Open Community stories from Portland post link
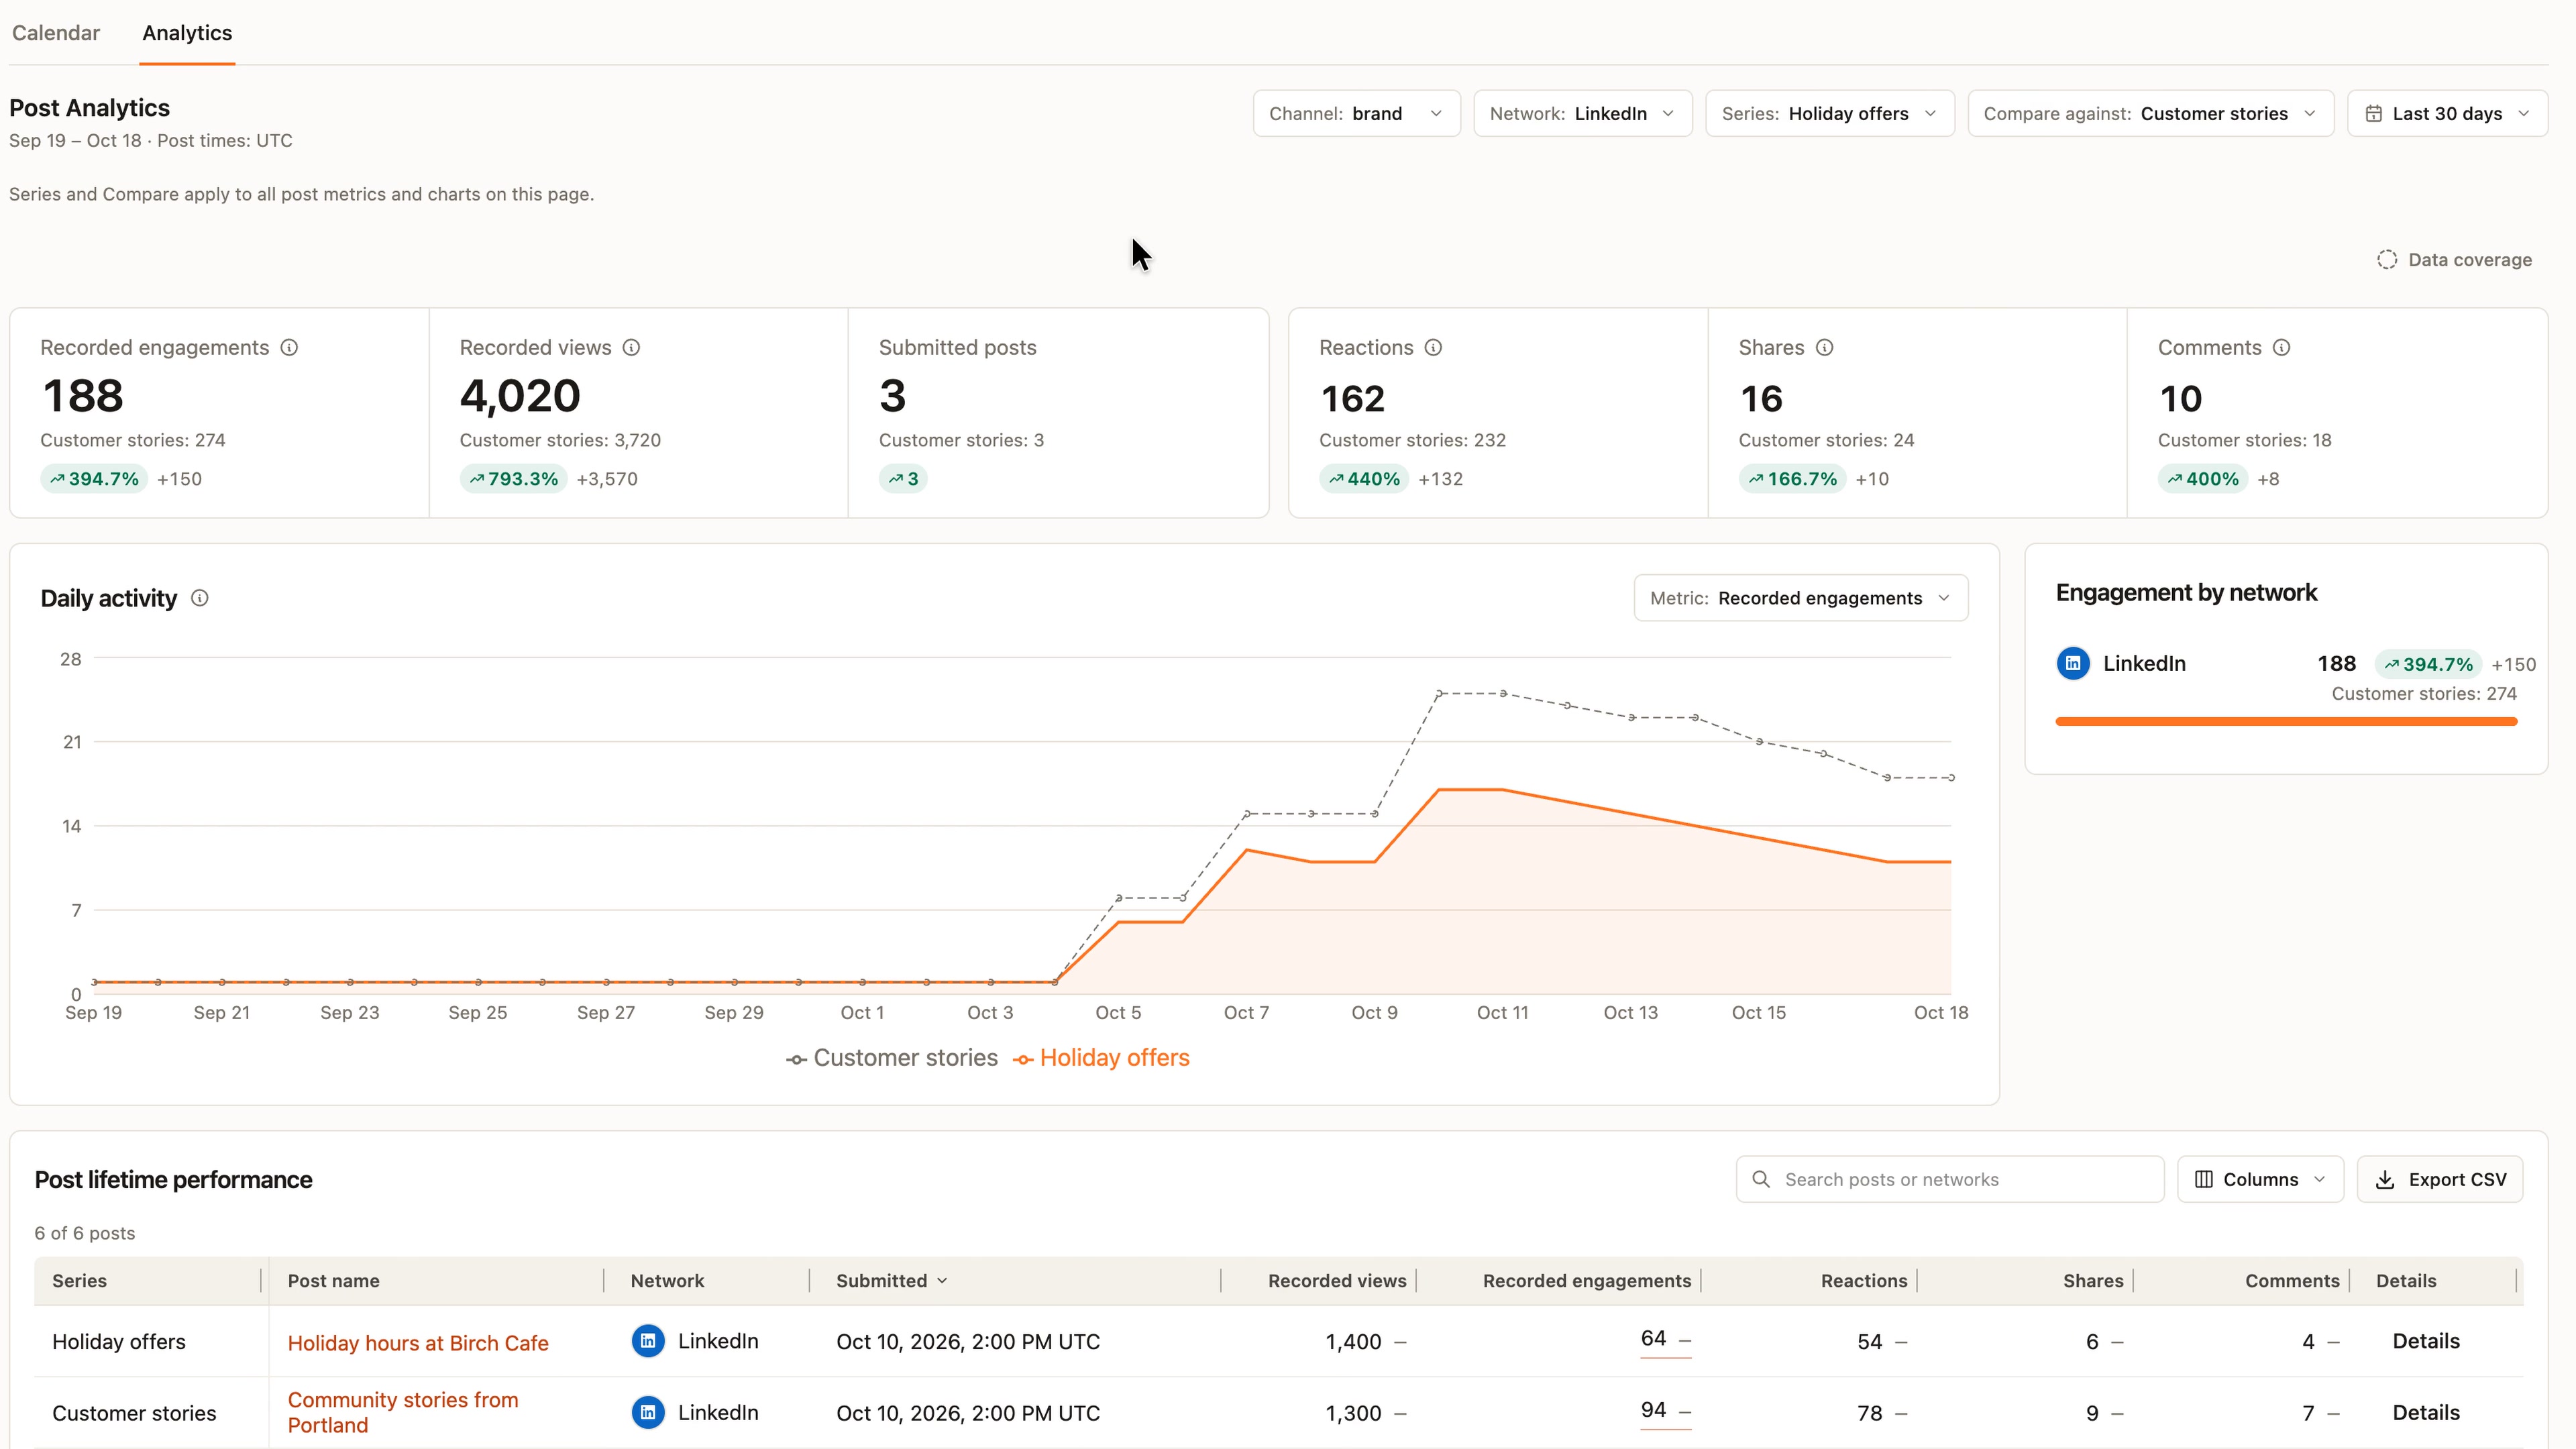This screenshot has height=1449, width=2576. point(403,1412)
